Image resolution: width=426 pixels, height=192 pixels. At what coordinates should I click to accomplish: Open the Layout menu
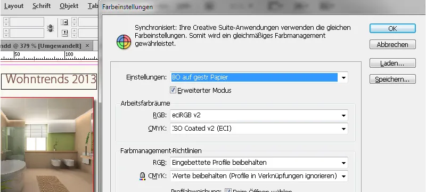point(14,6)
